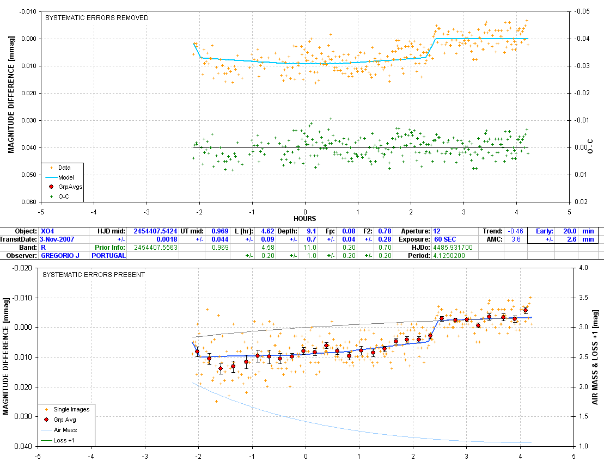Select the "Depth:" label

(x=287, y=231)
